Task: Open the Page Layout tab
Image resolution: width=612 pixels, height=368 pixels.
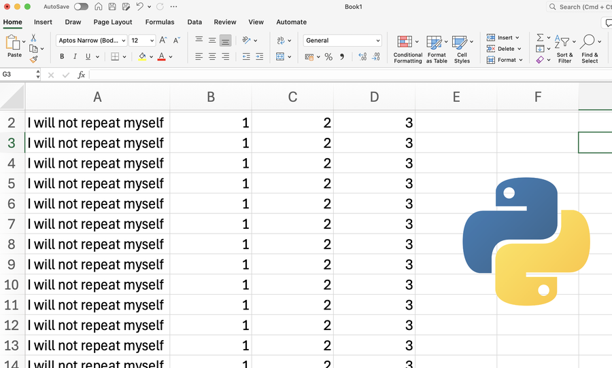Action: point(113,22)
